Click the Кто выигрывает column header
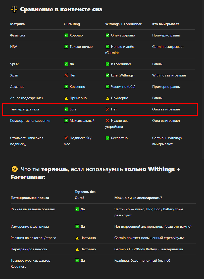Image resolution: width=204 pixels, height=279 pixels. (x=166, y=24)
